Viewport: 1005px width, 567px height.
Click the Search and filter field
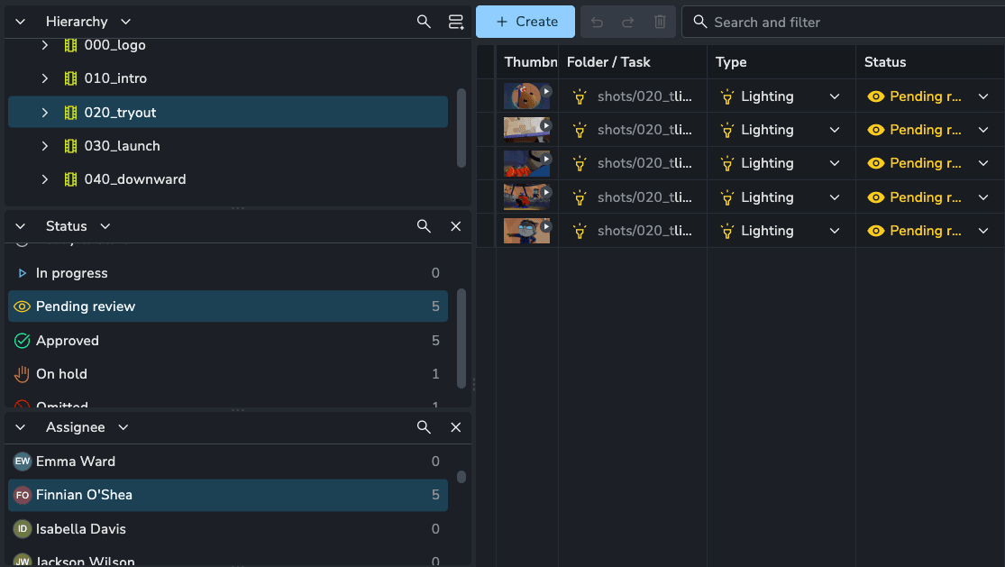coord(843,23)
